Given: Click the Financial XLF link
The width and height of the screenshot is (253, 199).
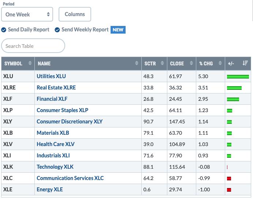Looking at the screenshot, I should coord(52,99).
